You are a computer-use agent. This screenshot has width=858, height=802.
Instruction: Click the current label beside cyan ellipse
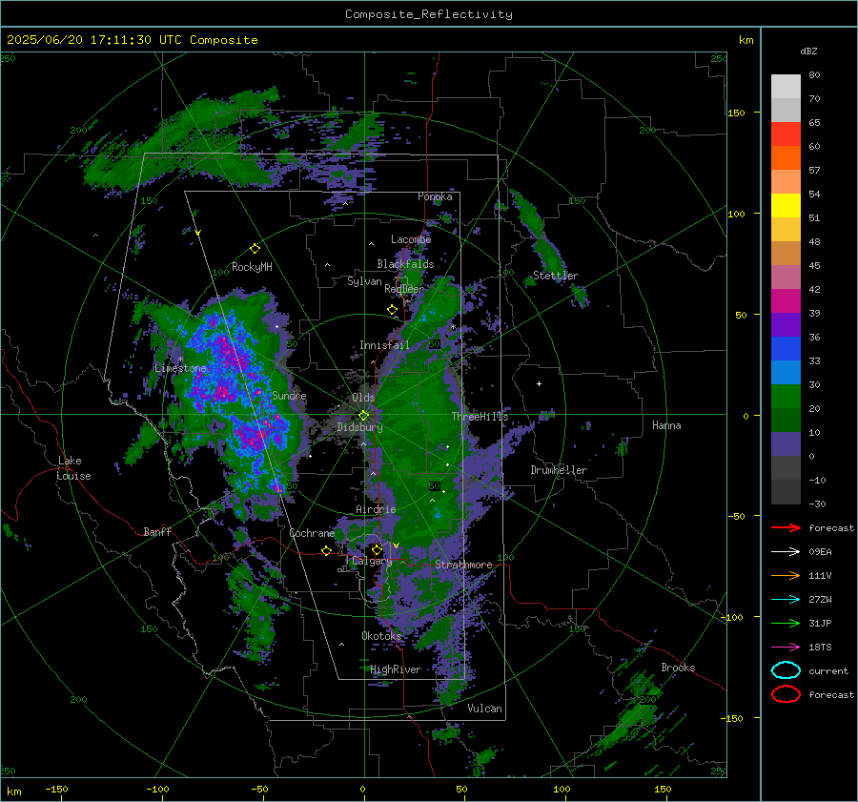pos(828,670)
